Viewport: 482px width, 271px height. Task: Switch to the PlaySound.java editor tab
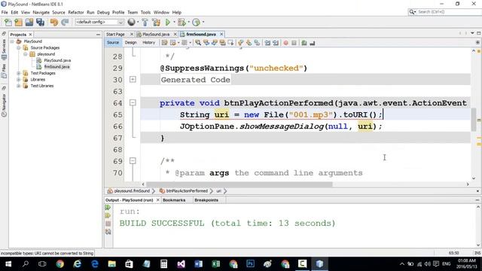[x=156, y=34]
